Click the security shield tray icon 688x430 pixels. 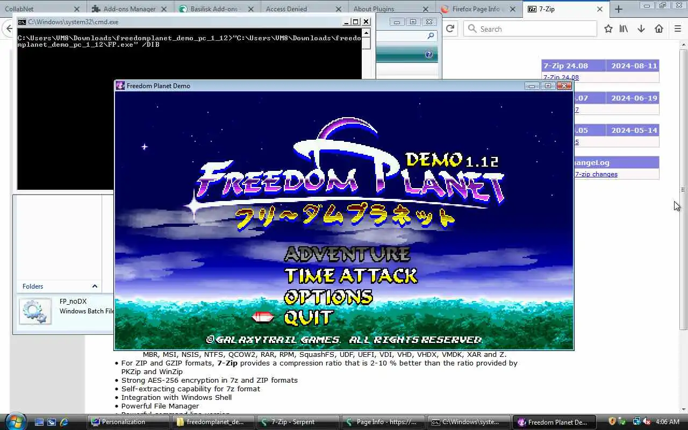[x=612, y=421]
